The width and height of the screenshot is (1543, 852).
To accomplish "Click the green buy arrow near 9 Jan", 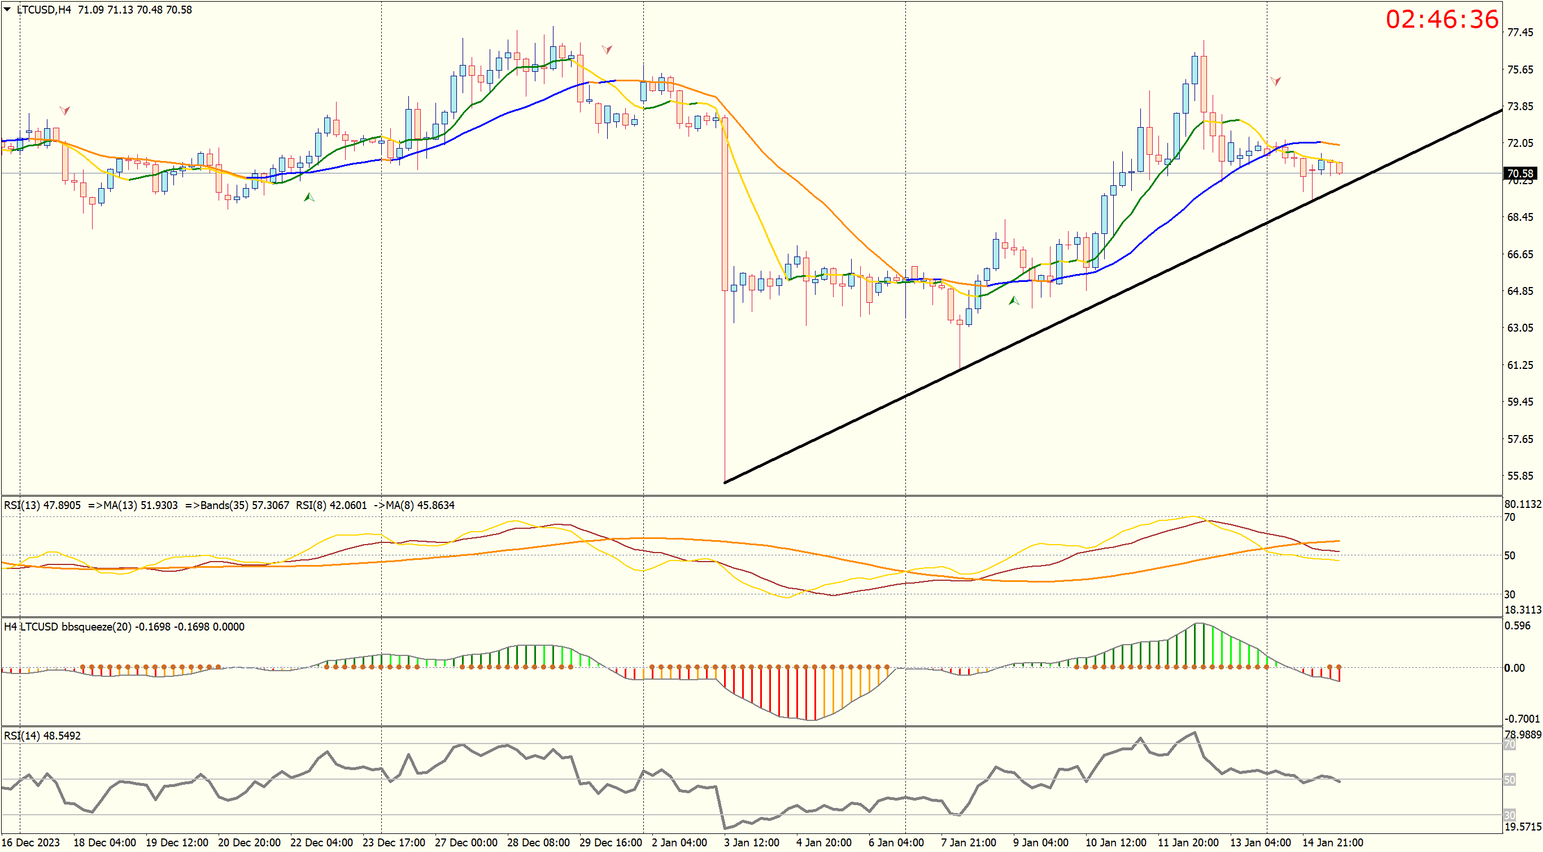I will click(x=1013, y=301).
